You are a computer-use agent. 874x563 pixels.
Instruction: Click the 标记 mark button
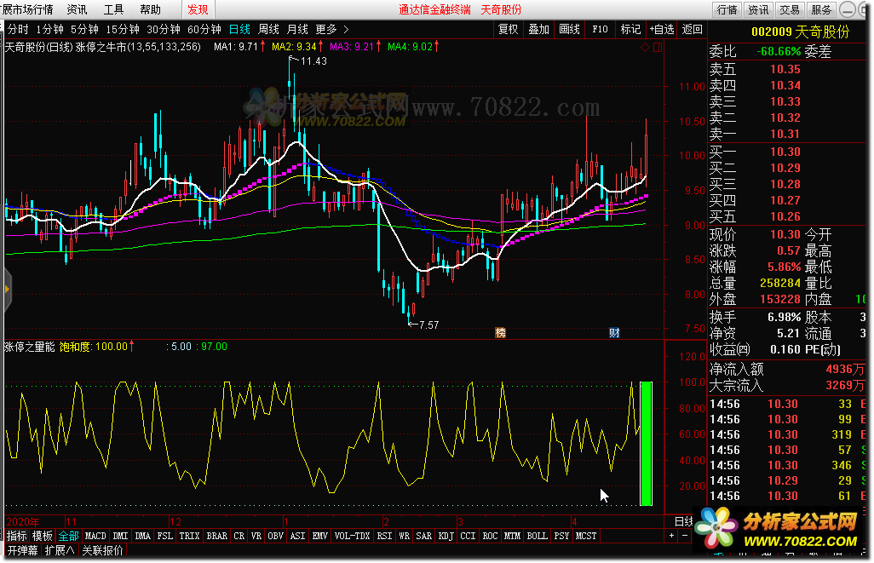point(630,29)
